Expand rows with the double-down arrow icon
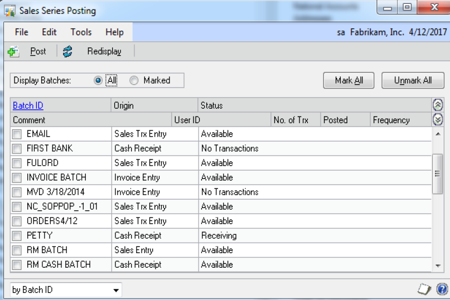 coord(438,119)
